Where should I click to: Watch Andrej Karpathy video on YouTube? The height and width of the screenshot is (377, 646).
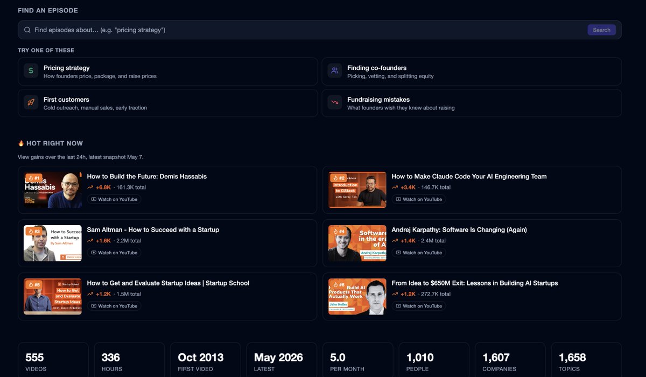419,253
